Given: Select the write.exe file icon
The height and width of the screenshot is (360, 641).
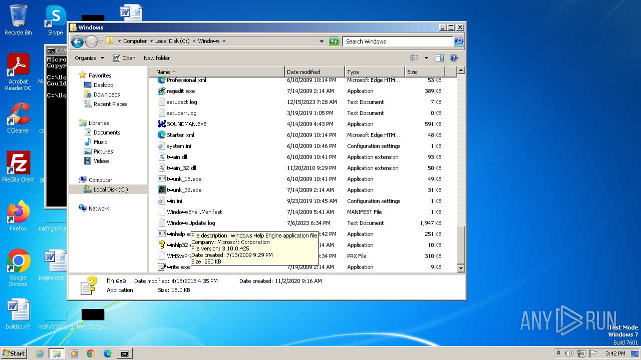Looking at the screenshot, I should pyautogui.click(x=161, y=267).
